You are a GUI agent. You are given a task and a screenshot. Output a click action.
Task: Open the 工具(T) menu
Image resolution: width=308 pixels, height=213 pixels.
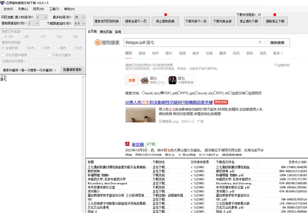(x=54, y=9)
